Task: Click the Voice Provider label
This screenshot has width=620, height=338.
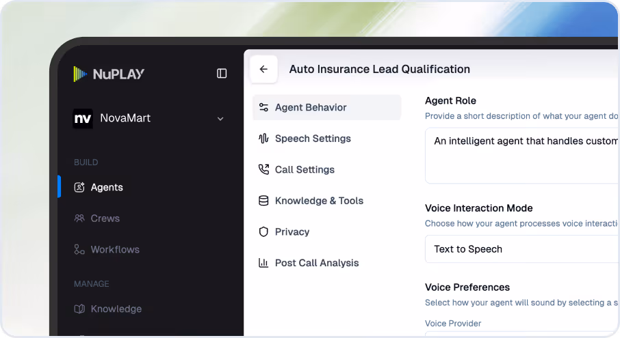Action: (x=453, y=324)
